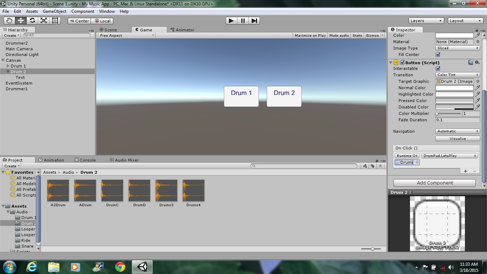The width and height of the screenshot is (487, 274).
Task: Open the Normal Color swatch
Action: pos(455,88)
